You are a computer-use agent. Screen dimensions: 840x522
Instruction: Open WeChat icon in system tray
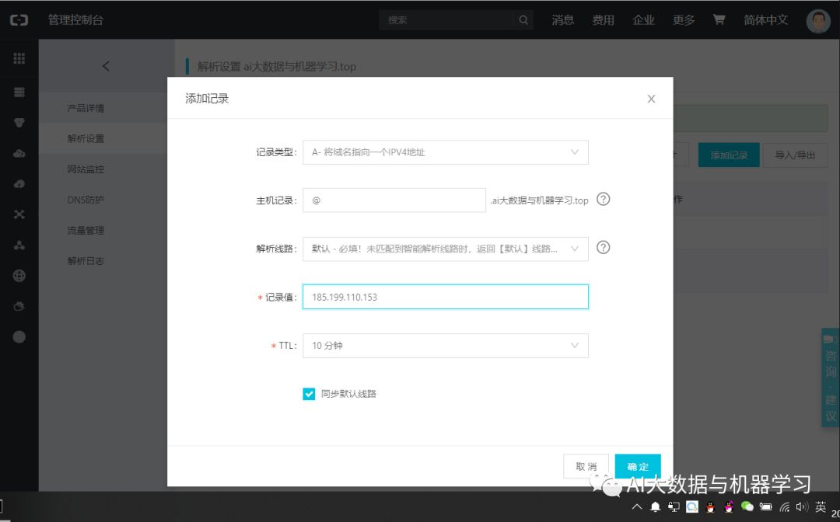[x=747, y=506]
